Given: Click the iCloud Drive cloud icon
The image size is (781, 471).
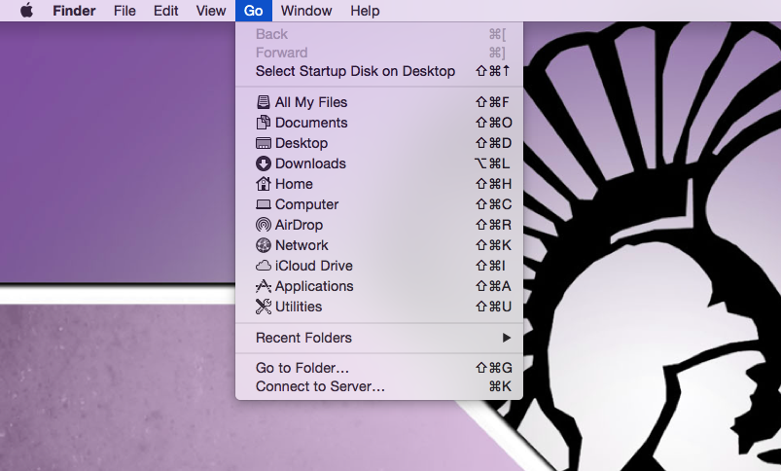Looking at the screenshot, I should (x=263, y=266).
